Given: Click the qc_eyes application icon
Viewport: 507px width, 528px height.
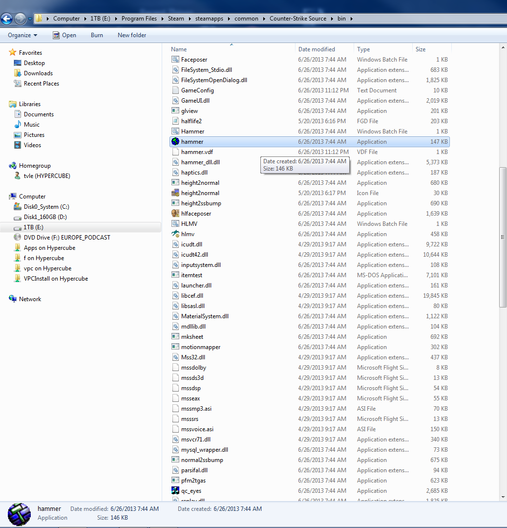Looking at the screenshot, I should (x=175, y=491).
